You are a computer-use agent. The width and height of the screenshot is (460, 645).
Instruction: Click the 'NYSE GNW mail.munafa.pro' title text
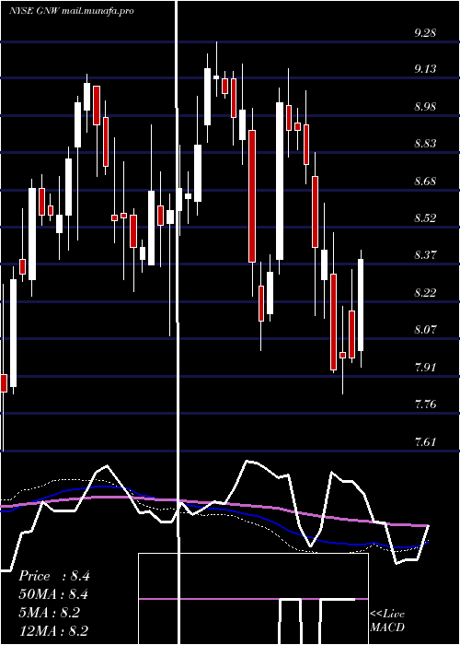click(x=72, y=11)
